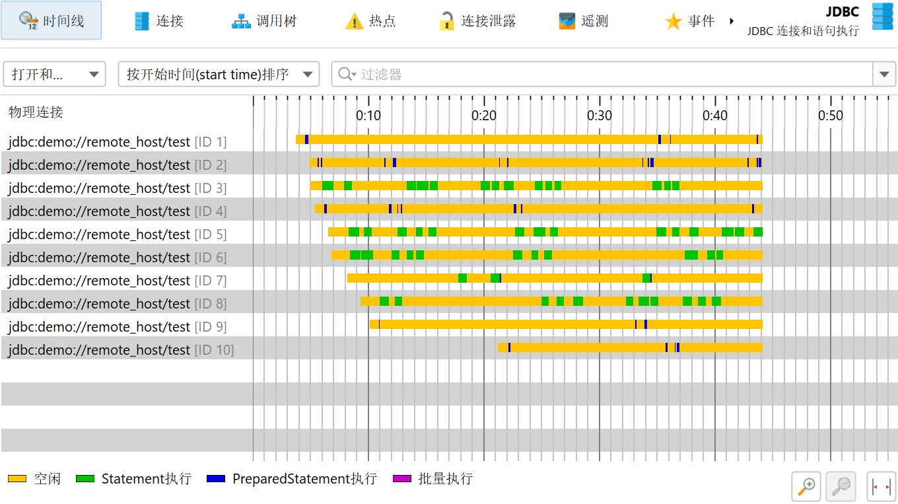Show more tabs with the arrow after 事件

732,21
